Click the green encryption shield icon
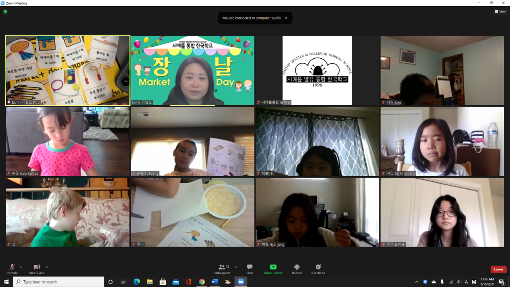The height and width of the screenshot is (287, 510). point(5,11)
